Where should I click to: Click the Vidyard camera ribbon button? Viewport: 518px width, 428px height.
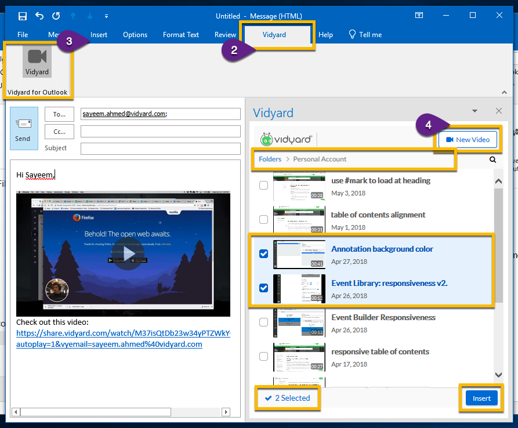click(x=37, y=61)
